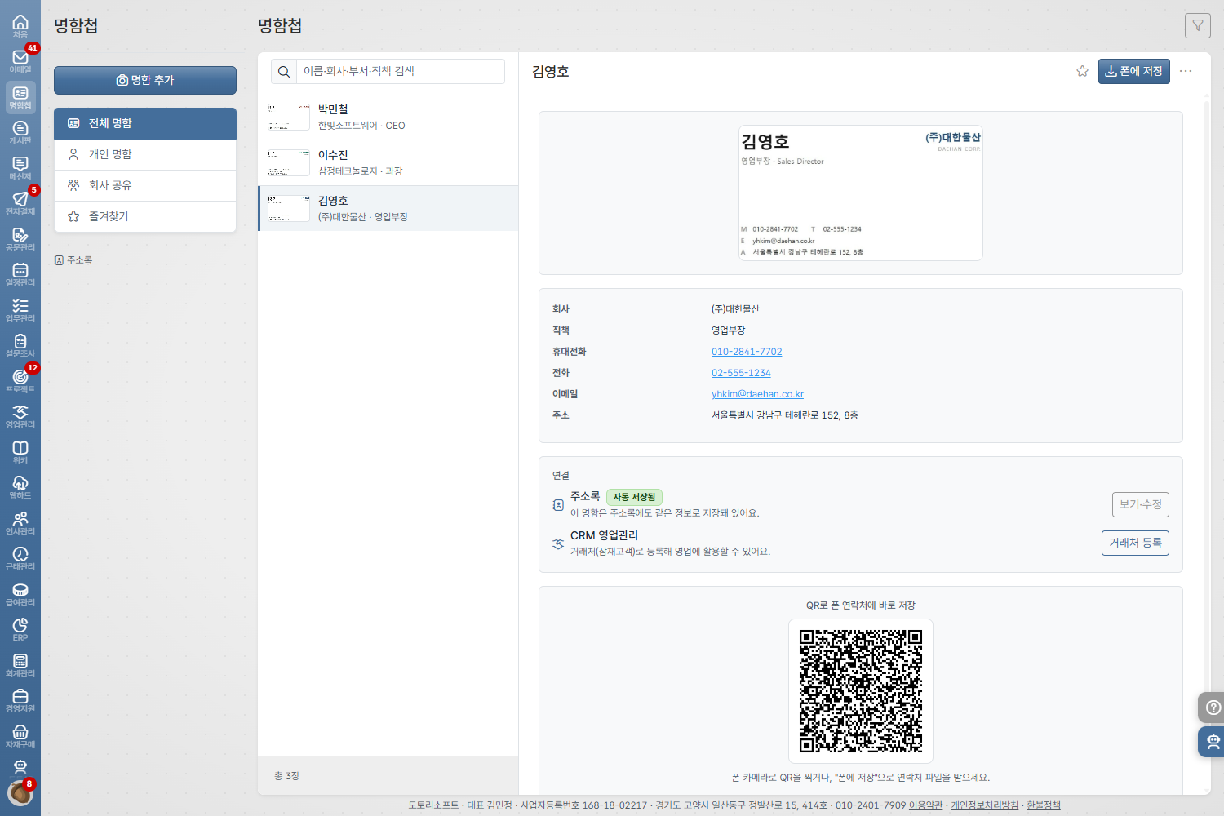The image size is (1224, 816).
Task: Click 이수진 card thumbnail image
Action: click(289, 162)
